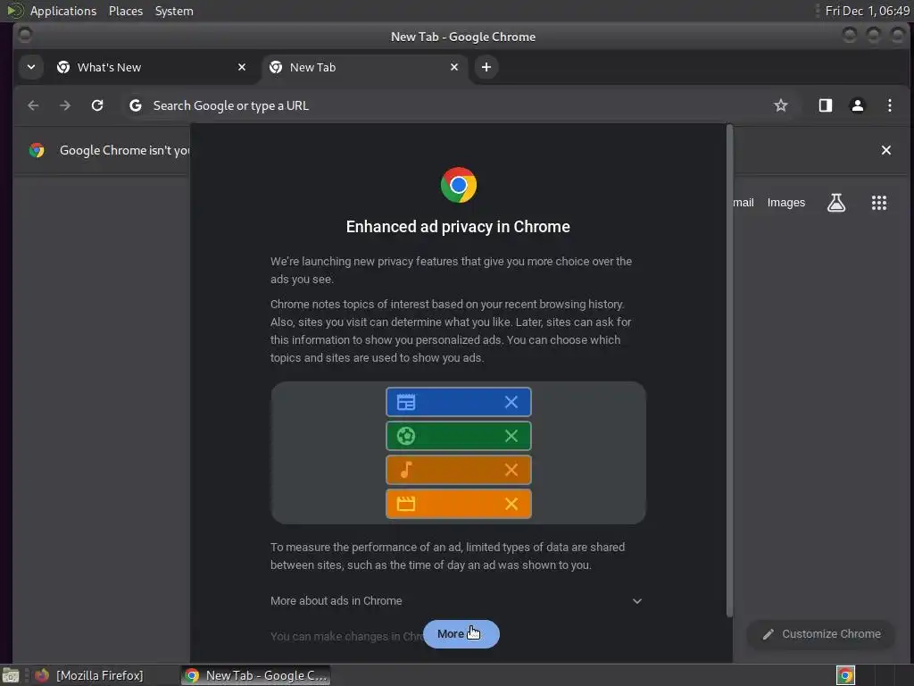Click the clock showing Fri Dec 1
This screenshot has width=914, height=686.
(x=868, y=11)
